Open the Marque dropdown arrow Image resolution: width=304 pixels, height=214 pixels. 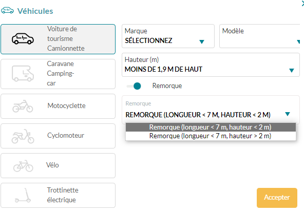[202, 41]
